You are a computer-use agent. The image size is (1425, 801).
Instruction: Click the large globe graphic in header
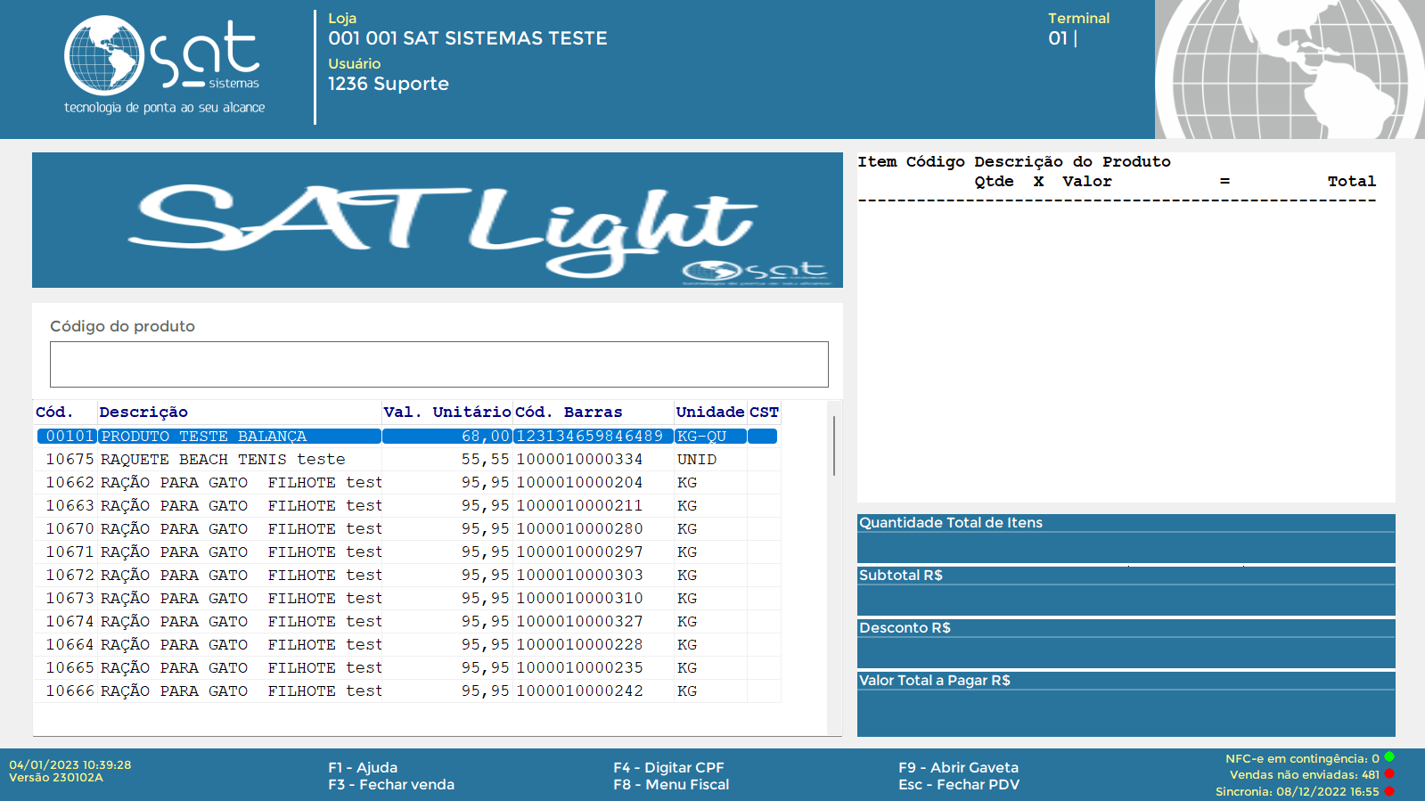(1289, 69)
